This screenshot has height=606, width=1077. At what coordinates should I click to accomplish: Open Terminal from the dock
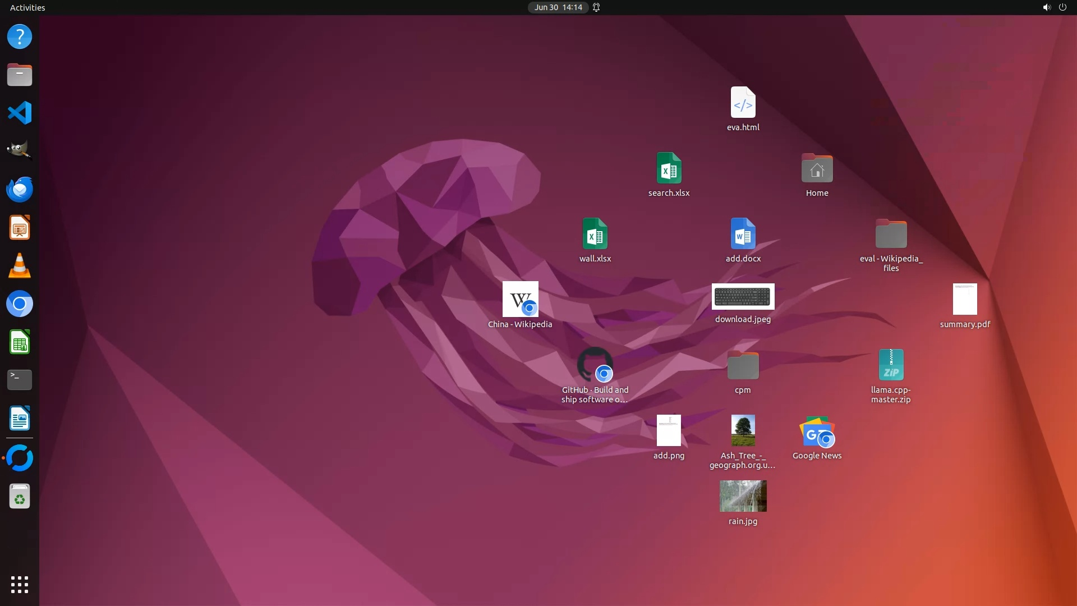pos(20,380)
